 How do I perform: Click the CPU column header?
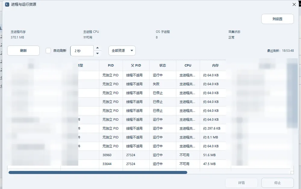point(188,65)
